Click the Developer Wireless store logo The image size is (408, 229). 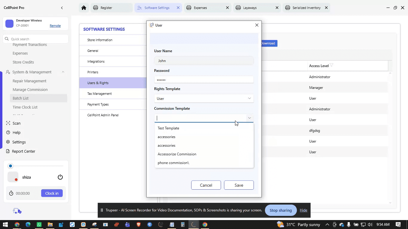pyautogui.click(x=10, y=24)
